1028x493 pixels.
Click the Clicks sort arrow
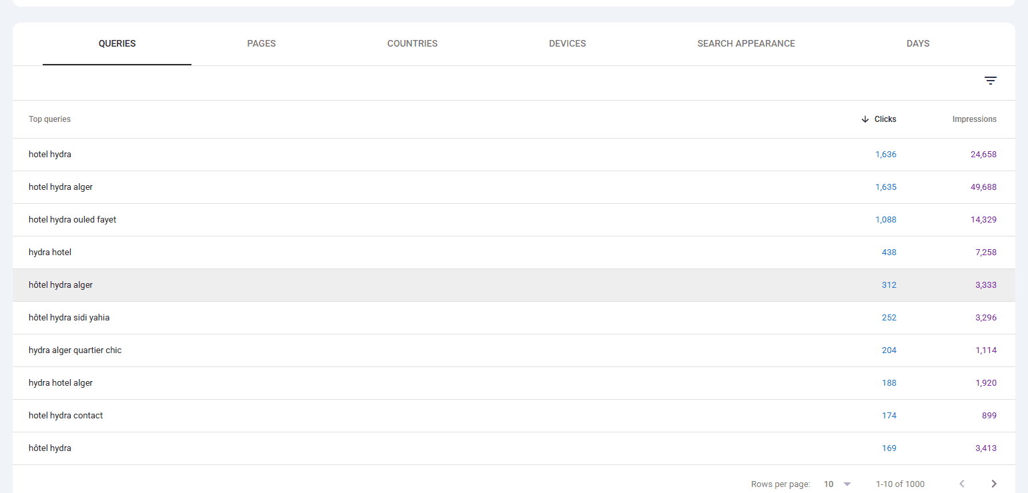[x=865, y=119]
